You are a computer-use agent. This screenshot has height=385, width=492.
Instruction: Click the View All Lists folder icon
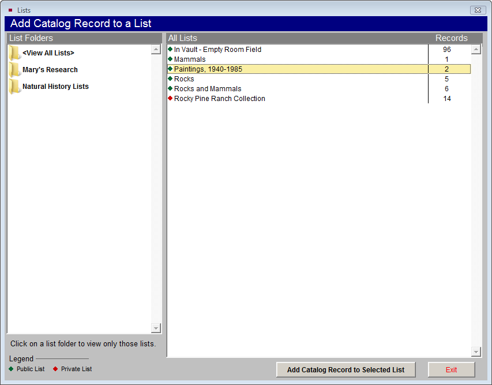click(x=14, y=53)
